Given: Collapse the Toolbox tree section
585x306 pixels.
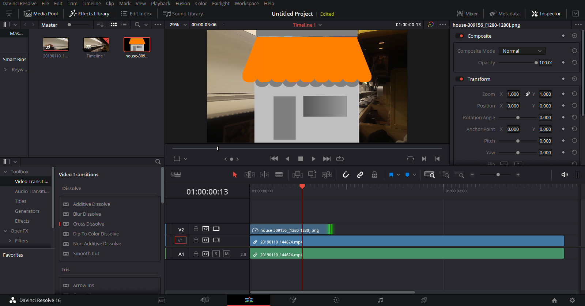Looking at the screenshot, I should point(5,171).
